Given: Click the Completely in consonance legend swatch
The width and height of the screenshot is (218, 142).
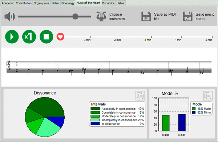Looking at the screenshot, I should point(95,113).
